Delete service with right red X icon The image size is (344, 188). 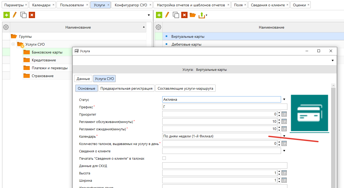184,15
